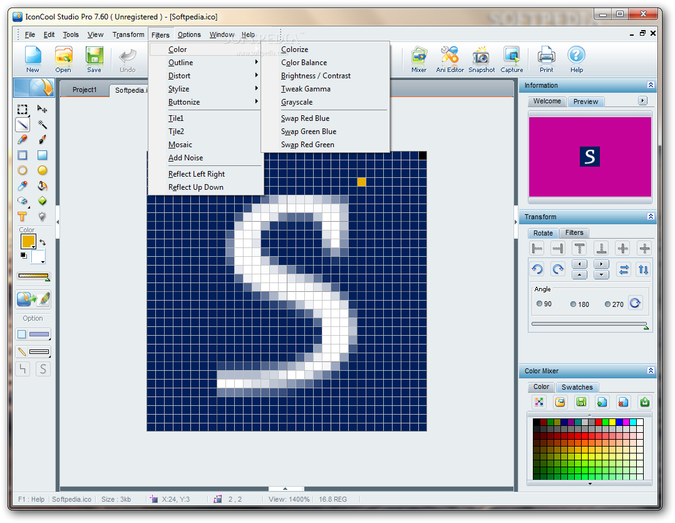The width and height of the screenshot is (675, 523).
Task: Switch to the Preview tab
Action: [586, 101]
